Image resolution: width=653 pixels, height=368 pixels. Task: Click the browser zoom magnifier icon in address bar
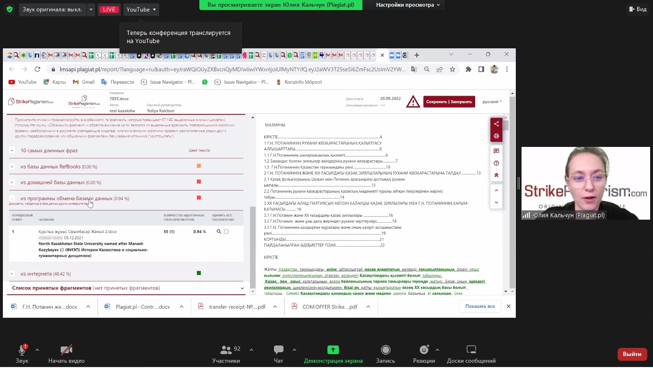click(427, 69)
